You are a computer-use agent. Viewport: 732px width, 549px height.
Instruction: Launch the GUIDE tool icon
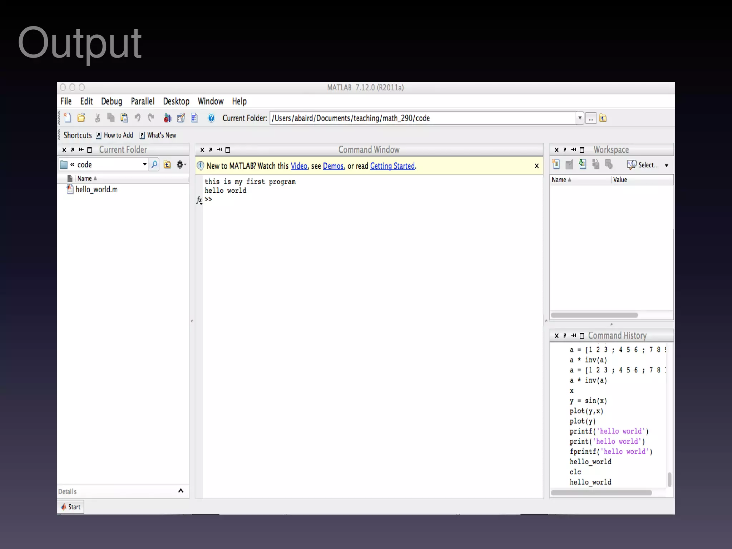click(181, 118)
